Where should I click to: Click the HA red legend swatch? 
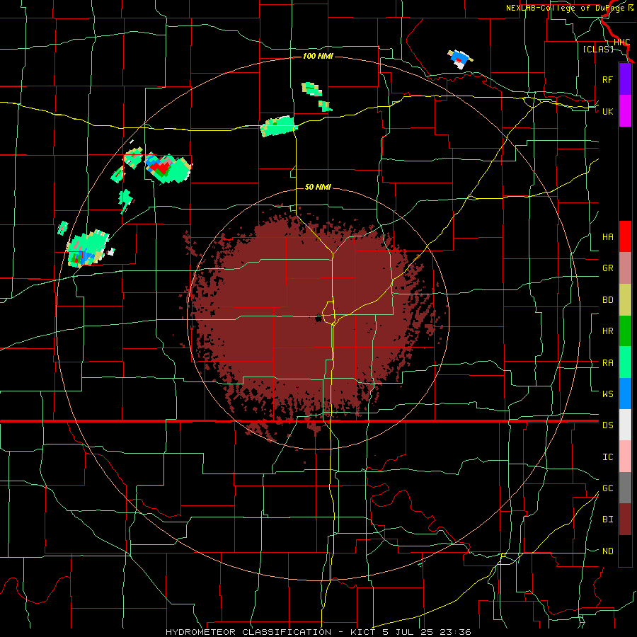pos(625,236)
